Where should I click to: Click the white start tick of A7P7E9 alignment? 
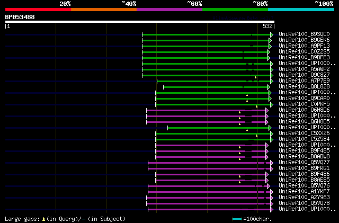coord(157,82)
